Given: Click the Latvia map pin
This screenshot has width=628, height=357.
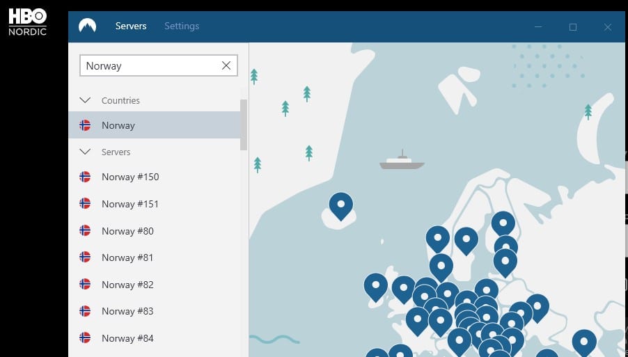Looking at the screenshot, I should click(505, 262).
